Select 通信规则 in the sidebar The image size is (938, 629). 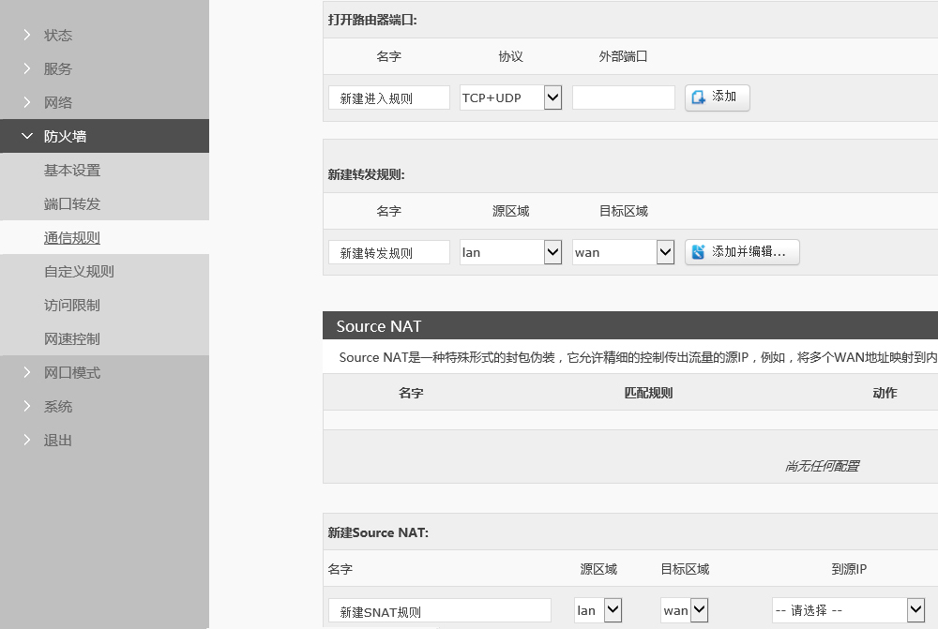(72, 238)
